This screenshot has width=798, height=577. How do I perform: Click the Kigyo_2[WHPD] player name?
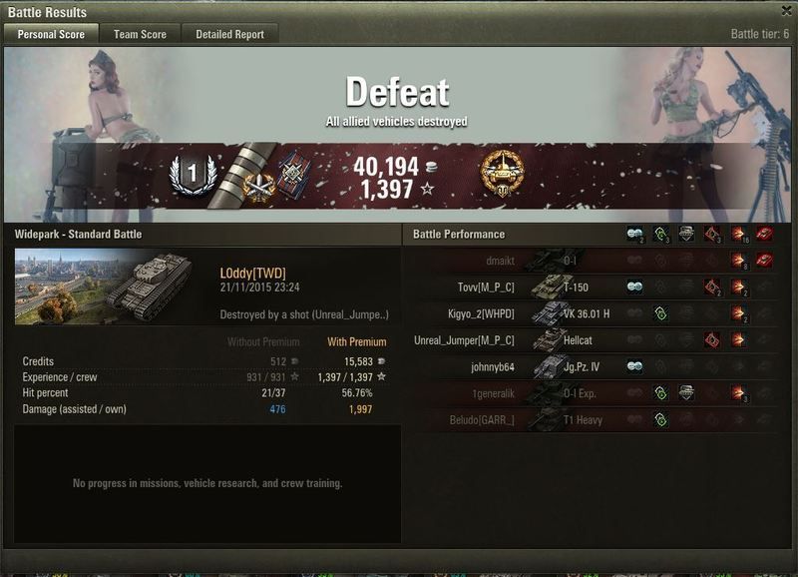(x=481, y=313)
